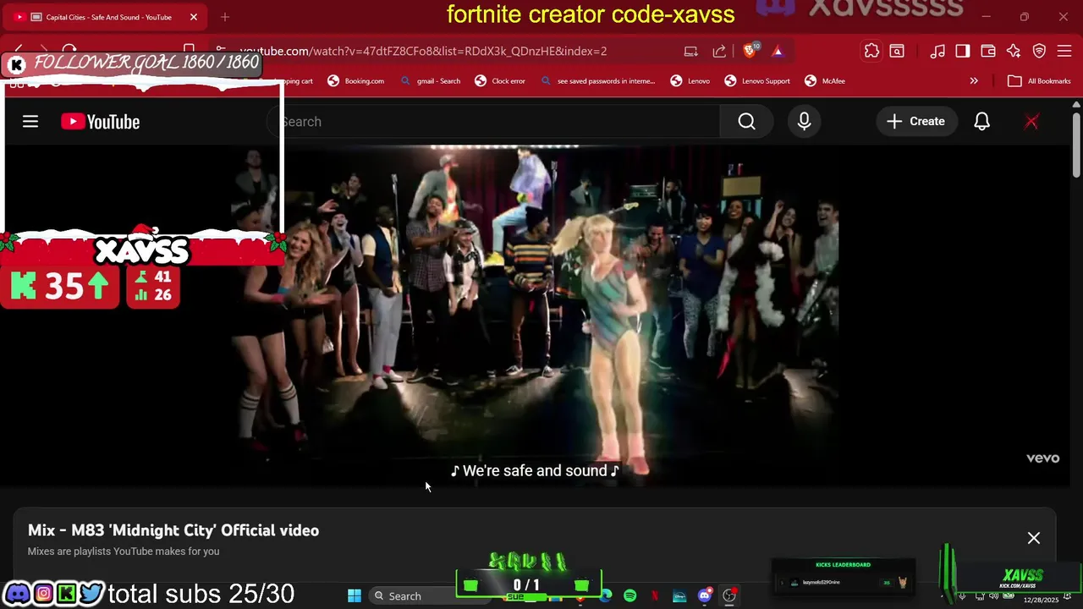Open the taskbar date and clock
This screenshot has width=1083, height=609.
pyautogui.click(x=1041, y=598)
